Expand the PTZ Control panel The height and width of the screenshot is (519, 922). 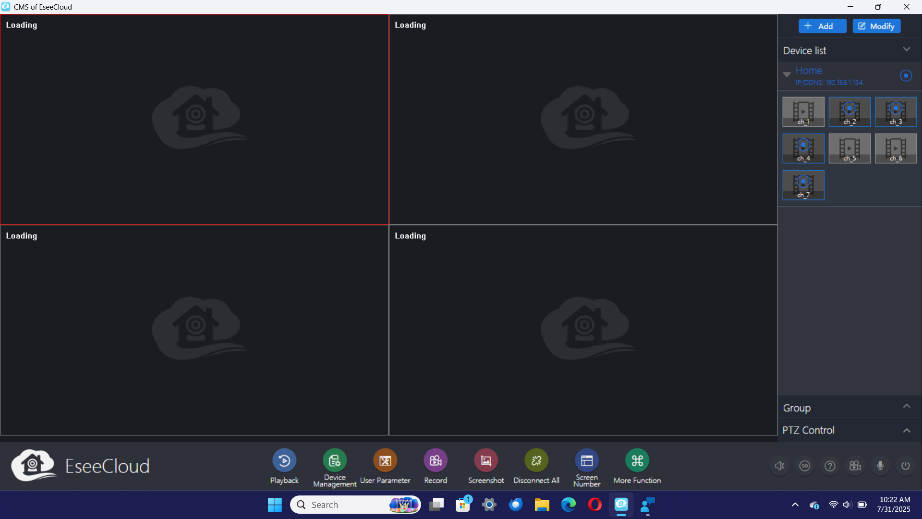point(907,431)
